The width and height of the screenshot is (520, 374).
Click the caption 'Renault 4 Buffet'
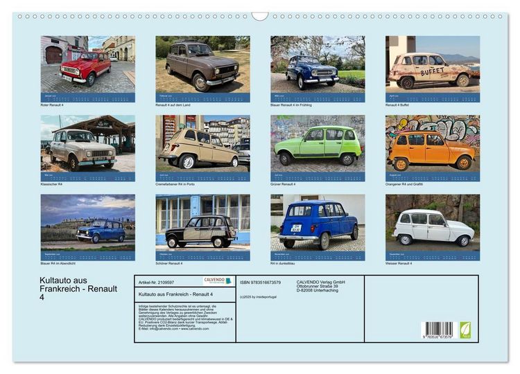(x=397, y=105)
